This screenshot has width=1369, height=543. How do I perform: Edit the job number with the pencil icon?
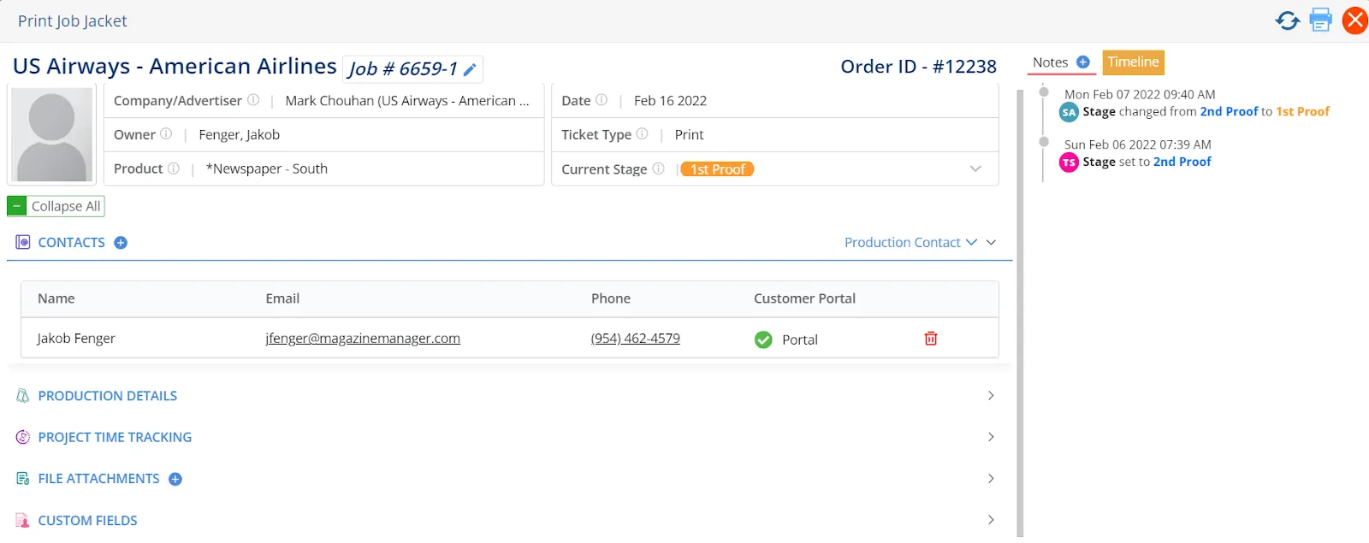(470, 69)
